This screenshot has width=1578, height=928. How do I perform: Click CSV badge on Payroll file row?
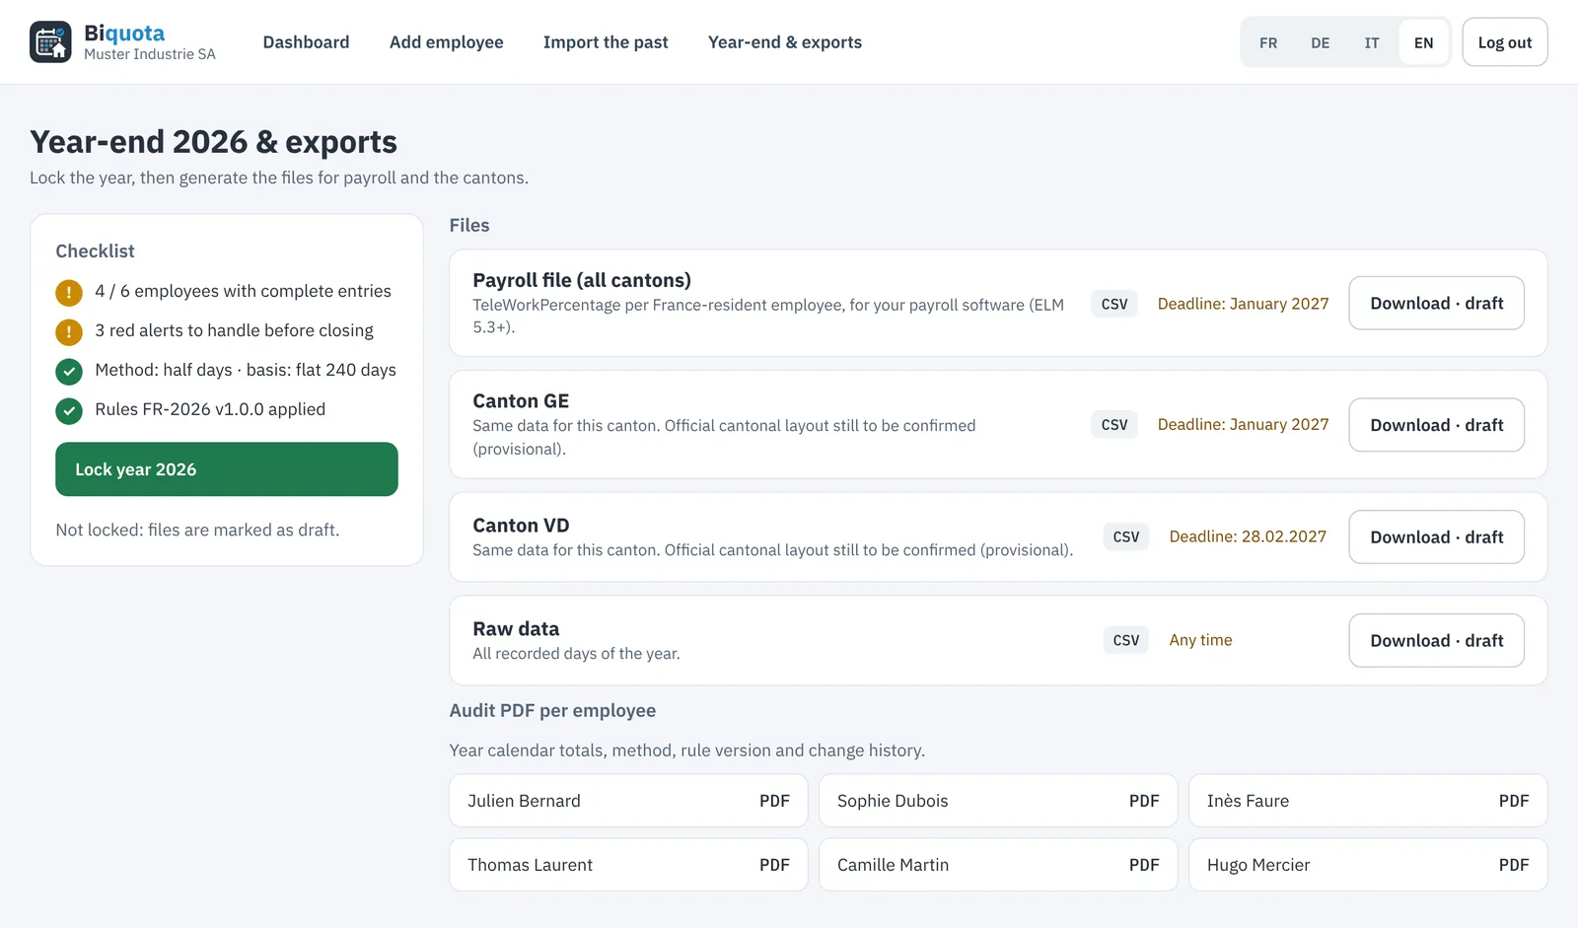pos(1114,304)
